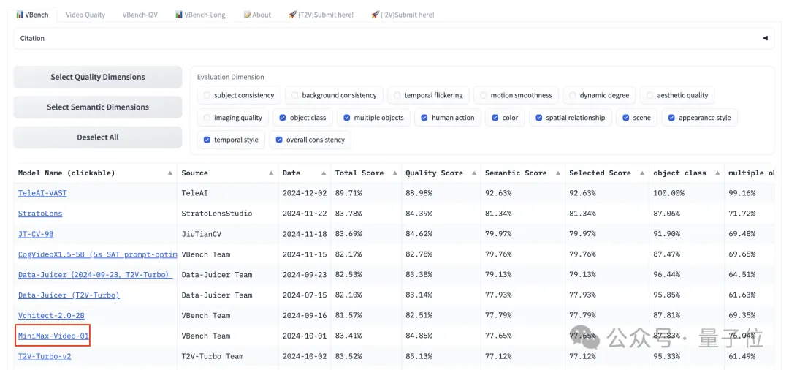The height and width of the screenshot is (370, 789).
Task: Uncheck the human action dimension
Action: pyautogui.click(x=425, y=118)
